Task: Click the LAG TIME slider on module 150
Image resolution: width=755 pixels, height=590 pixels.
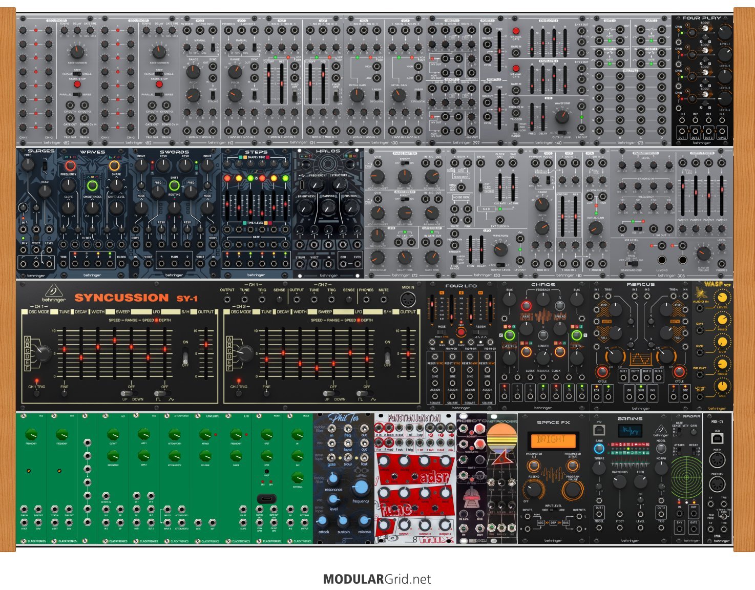Action: click(x=513, y=187)
